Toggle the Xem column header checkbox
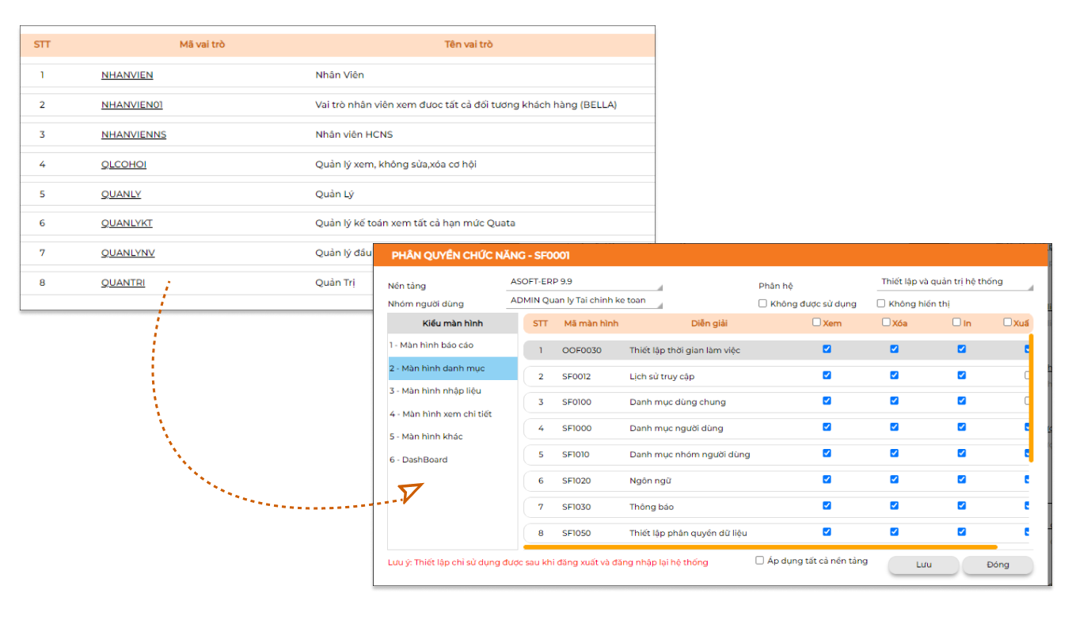Viewport: 1072px width, 643px height. (x=816, y=322)
